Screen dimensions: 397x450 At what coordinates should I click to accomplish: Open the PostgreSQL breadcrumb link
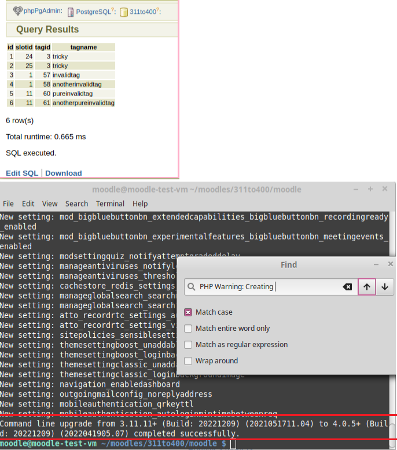93,12
